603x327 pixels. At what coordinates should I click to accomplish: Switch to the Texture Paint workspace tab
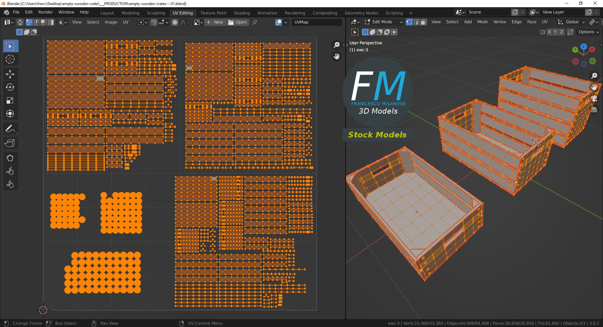pos(213,13)
